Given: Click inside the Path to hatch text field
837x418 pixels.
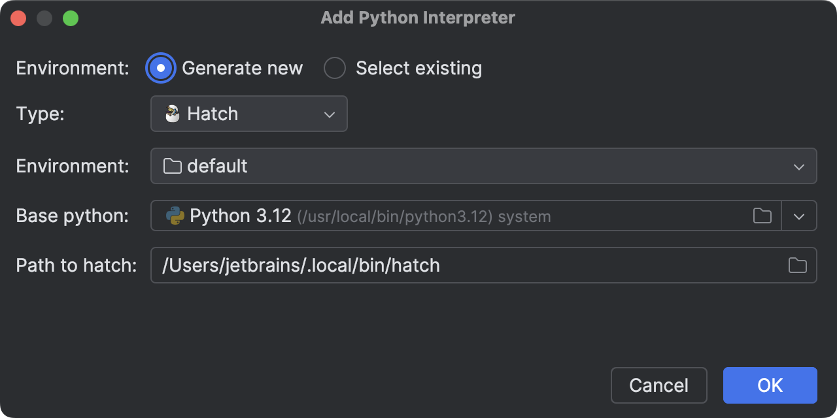Looking at the screenshot, I should [458, 265].
